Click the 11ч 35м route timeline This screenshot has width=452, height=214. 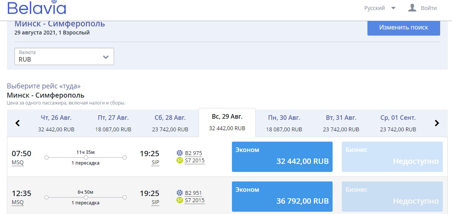(x=86, y=157)
